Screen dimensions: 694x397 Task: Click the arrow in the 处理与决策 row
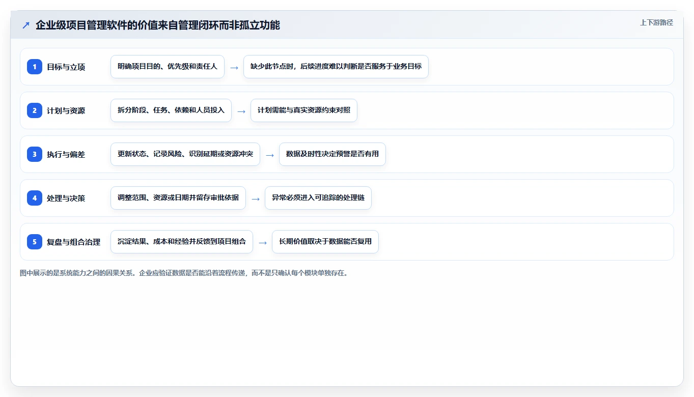point(256,199)
